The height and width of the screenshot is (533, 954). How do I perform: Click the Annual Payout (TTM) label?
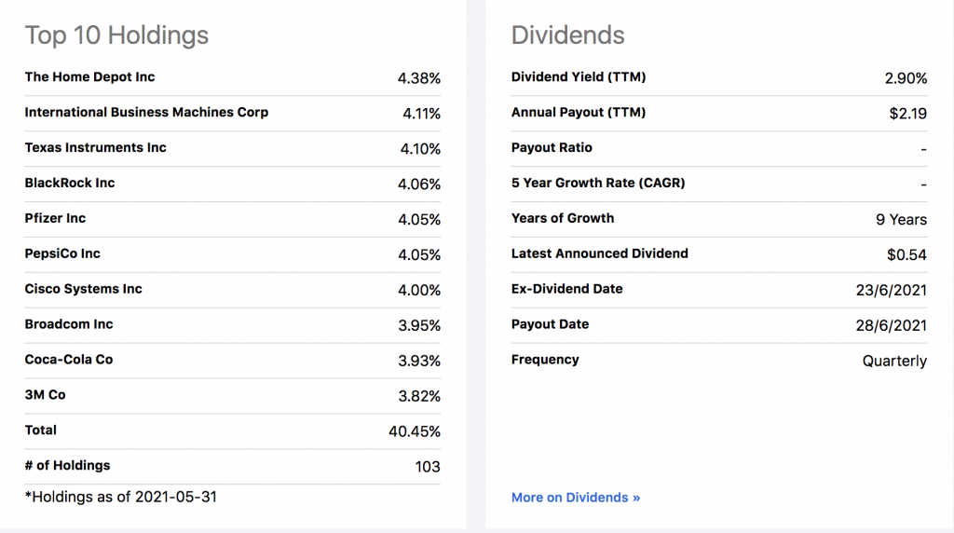coord(579,113)
